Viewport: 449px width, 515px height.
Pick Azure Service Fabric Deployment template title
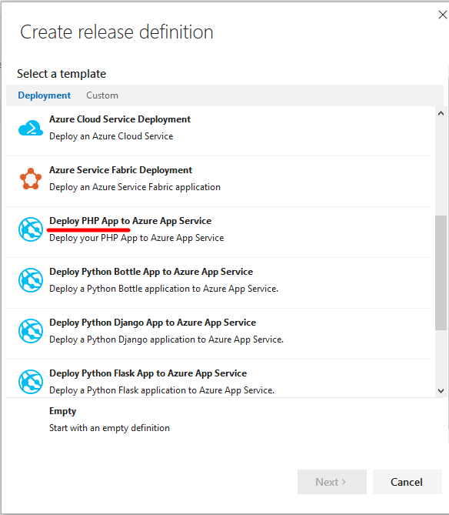pyautogui.click(x=121, y=170)
